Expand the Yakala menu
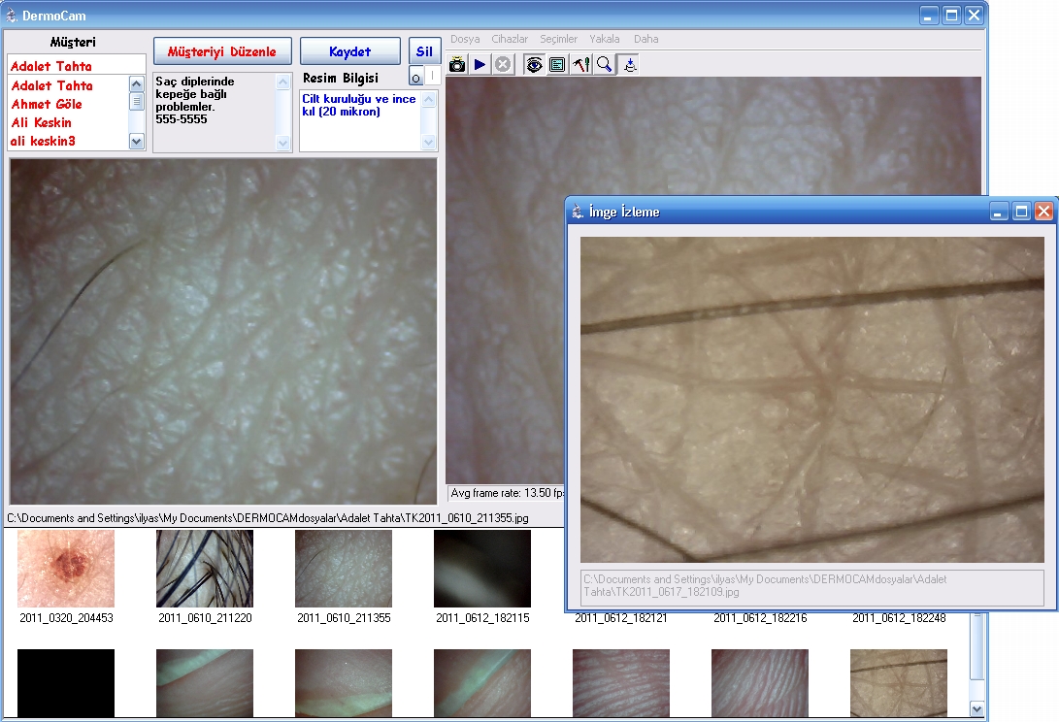Viewport: 1059px width, 722px height. point(605,39)
